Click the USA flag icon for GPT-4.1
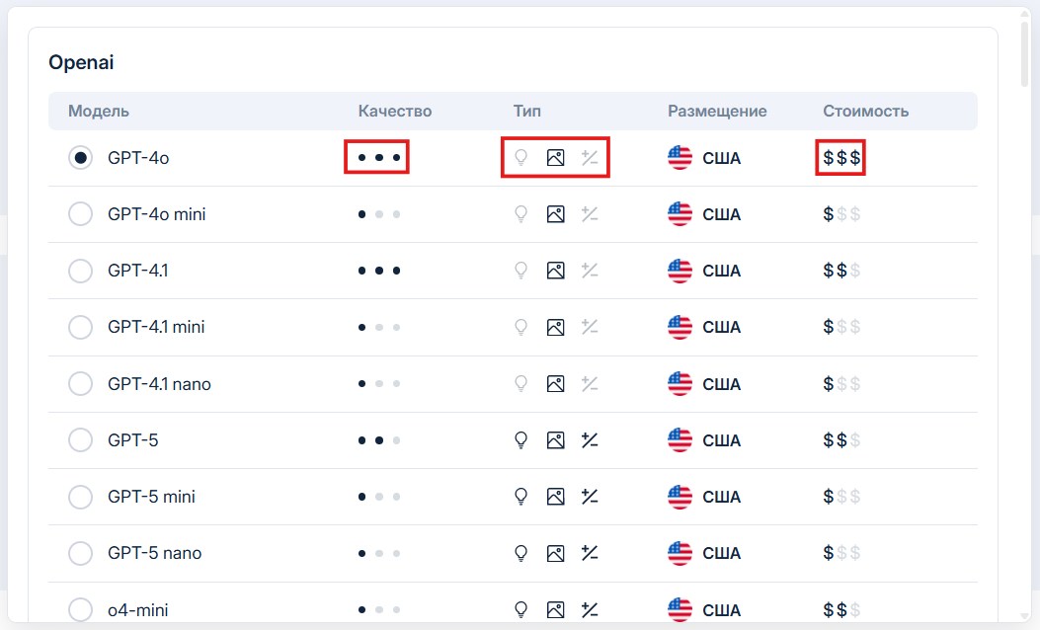 pyautogui.click(x=680, y=271)
